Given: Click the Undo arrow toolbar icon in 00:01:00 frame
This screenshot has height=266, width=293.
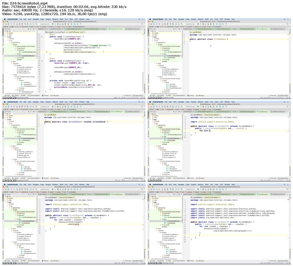Looking at the screenshot, I should (x=157, y=24).
